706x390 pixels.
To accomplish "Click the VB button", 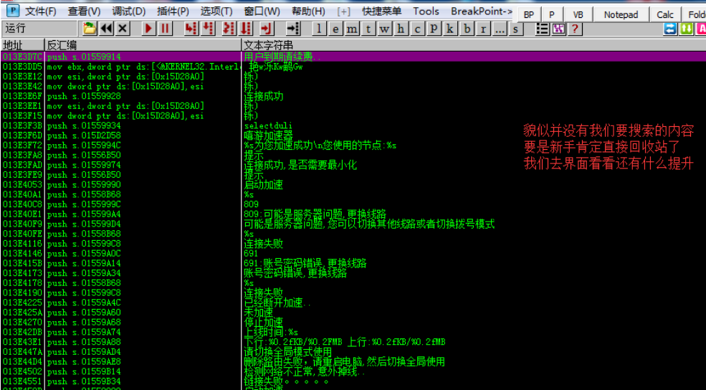I will pyautogui.click(x=578, y=15).
